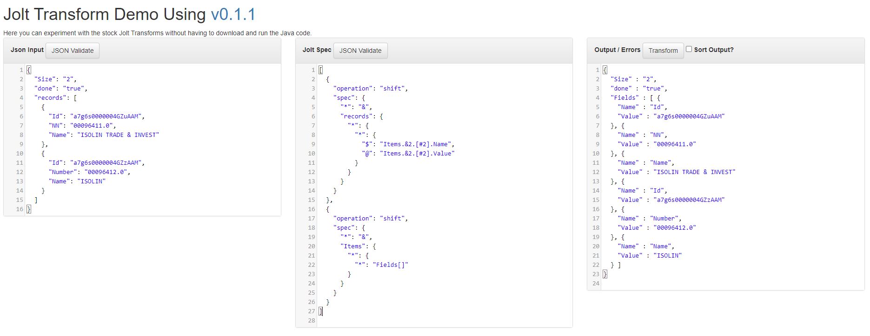Click the first "operation": "shift" line in spec
870x336 pixels.
tap(370, 88)
